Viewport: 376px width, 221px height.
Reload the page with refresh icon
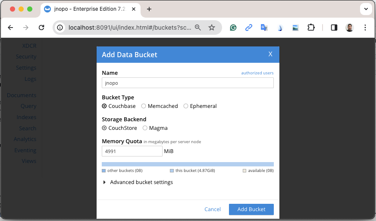(x=41, y=28)
